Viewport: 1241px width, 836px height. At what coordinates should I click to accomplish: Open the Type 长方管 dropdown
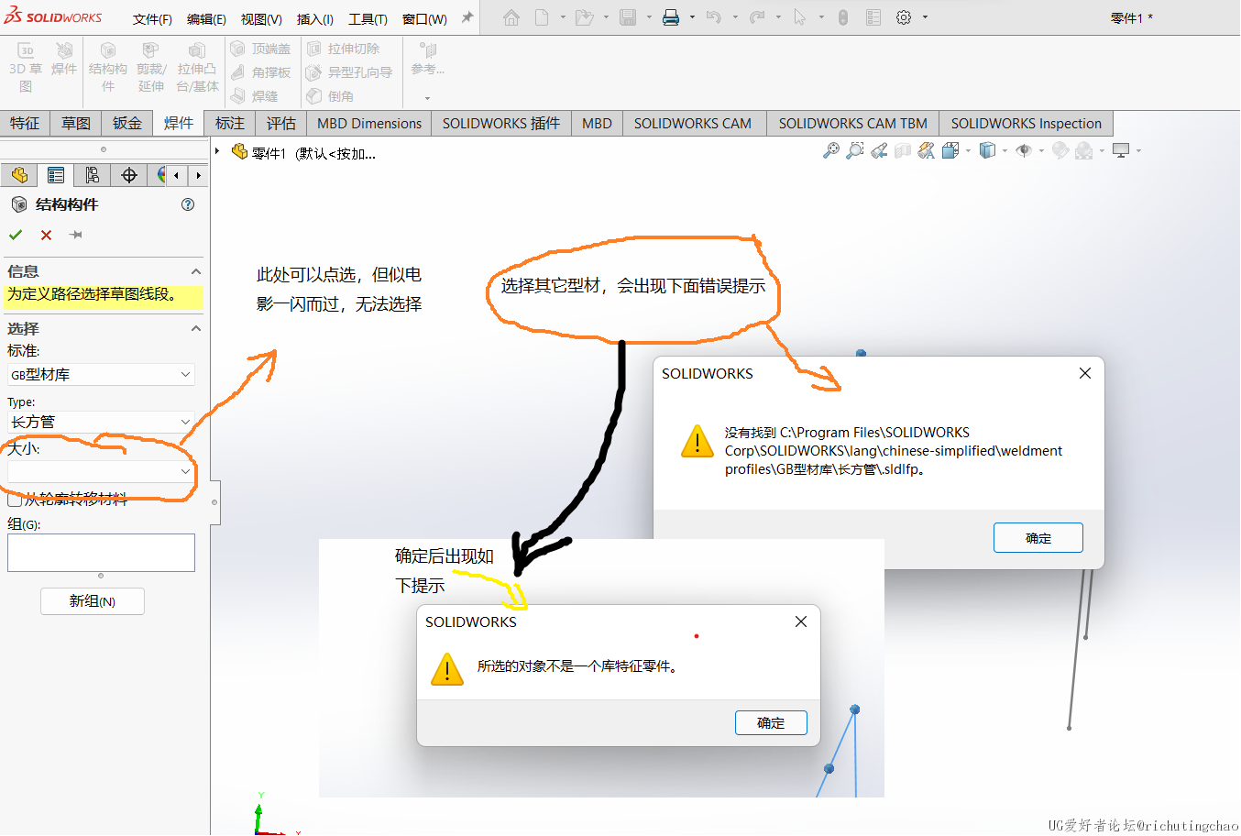point(101,422)
